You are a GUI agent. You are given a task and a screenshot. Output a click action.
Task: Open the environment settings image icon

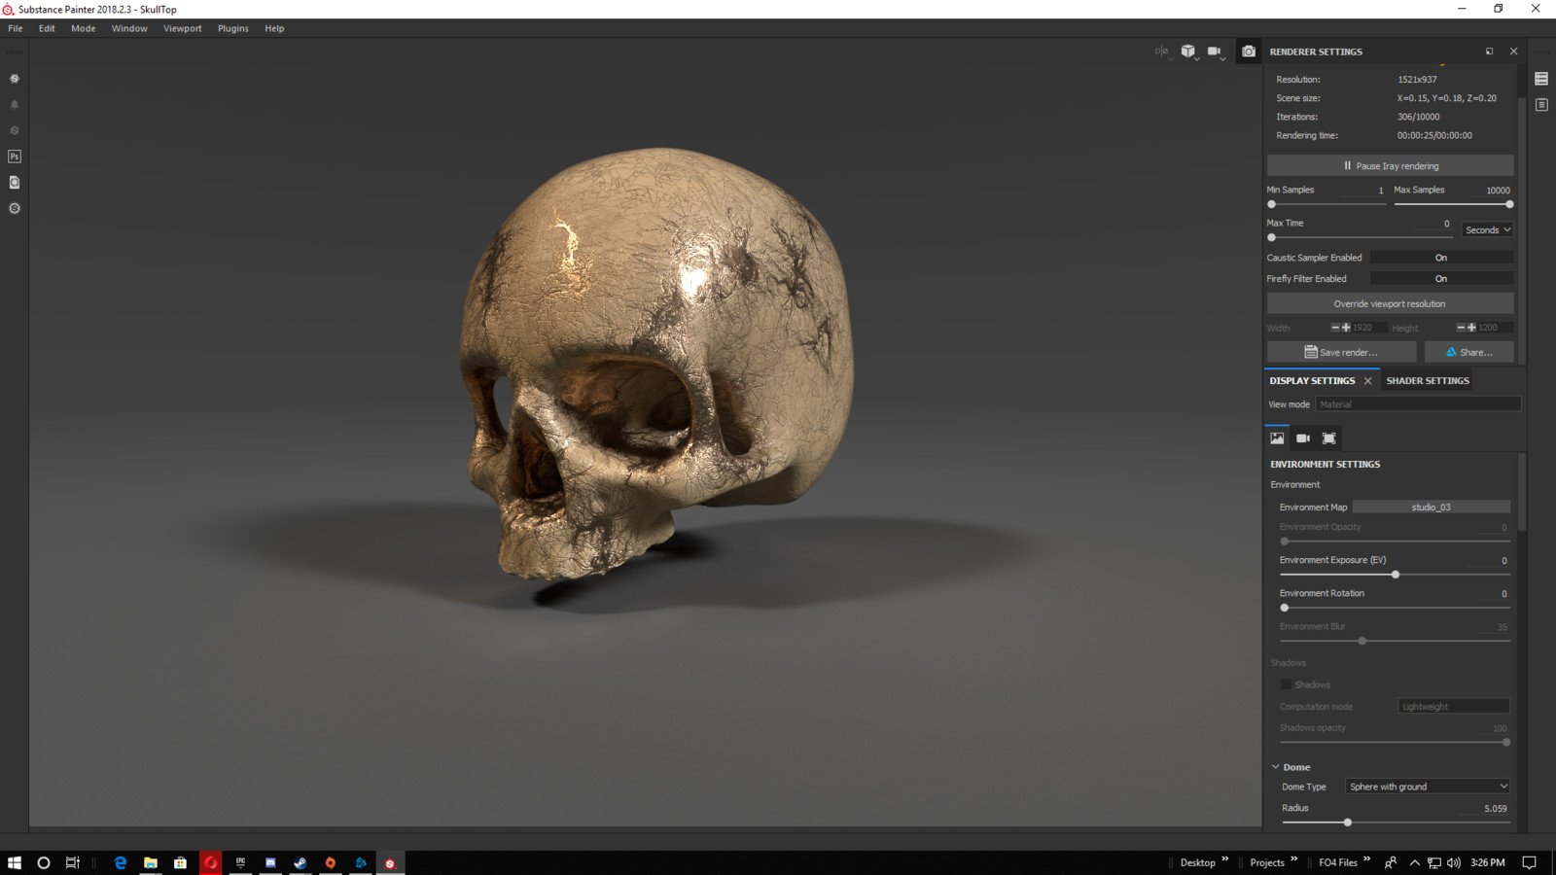[x=1277, y=438]
